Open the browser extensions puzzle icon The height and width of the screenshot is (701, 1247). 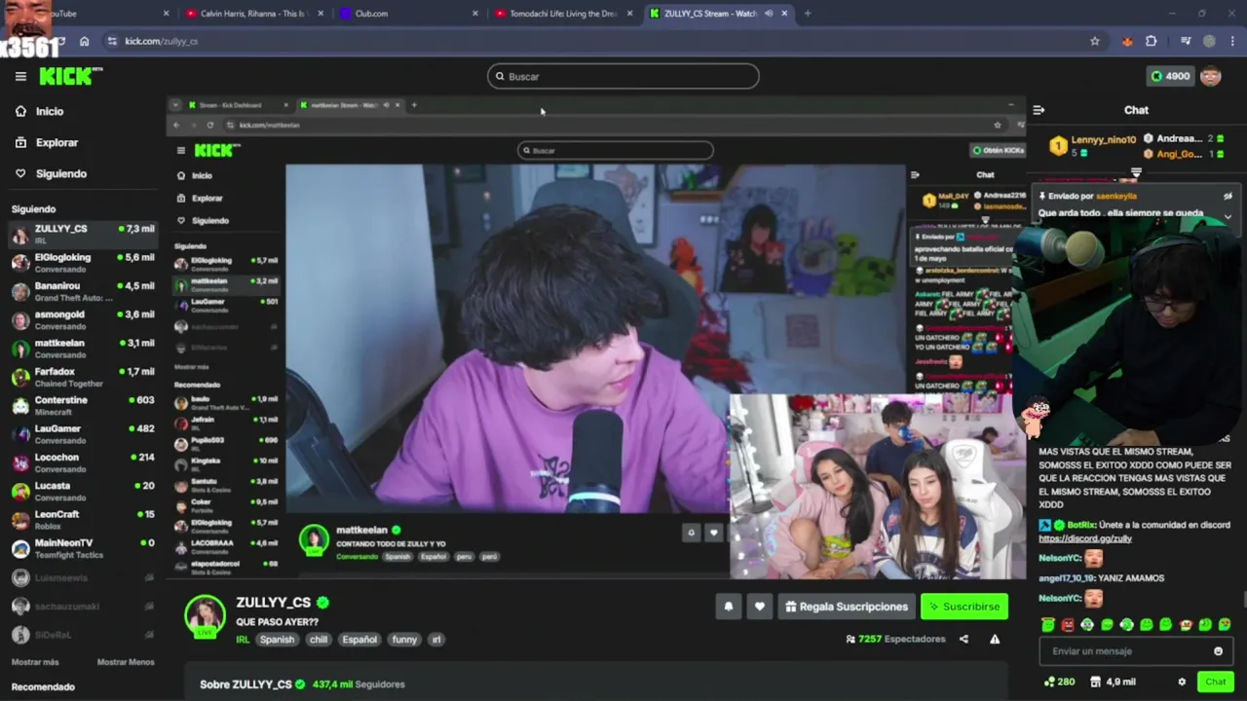1152,41
